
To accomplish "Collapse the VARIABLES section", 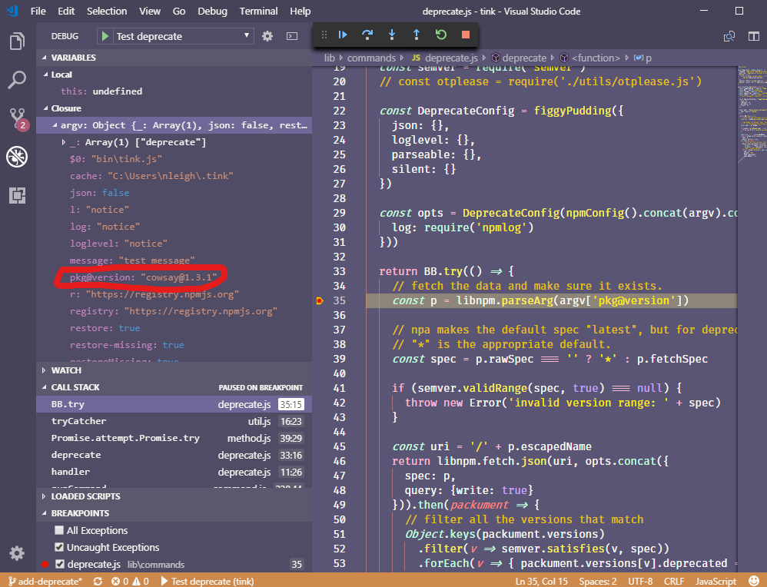I will click(174, 57).
